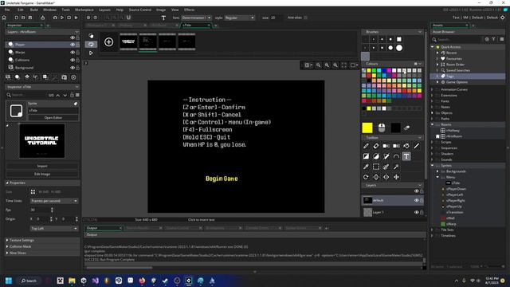Viewport: 510px width, 287px height.
Task: Expand the Objects folder in Asset Browser
Action: point(433,113)
